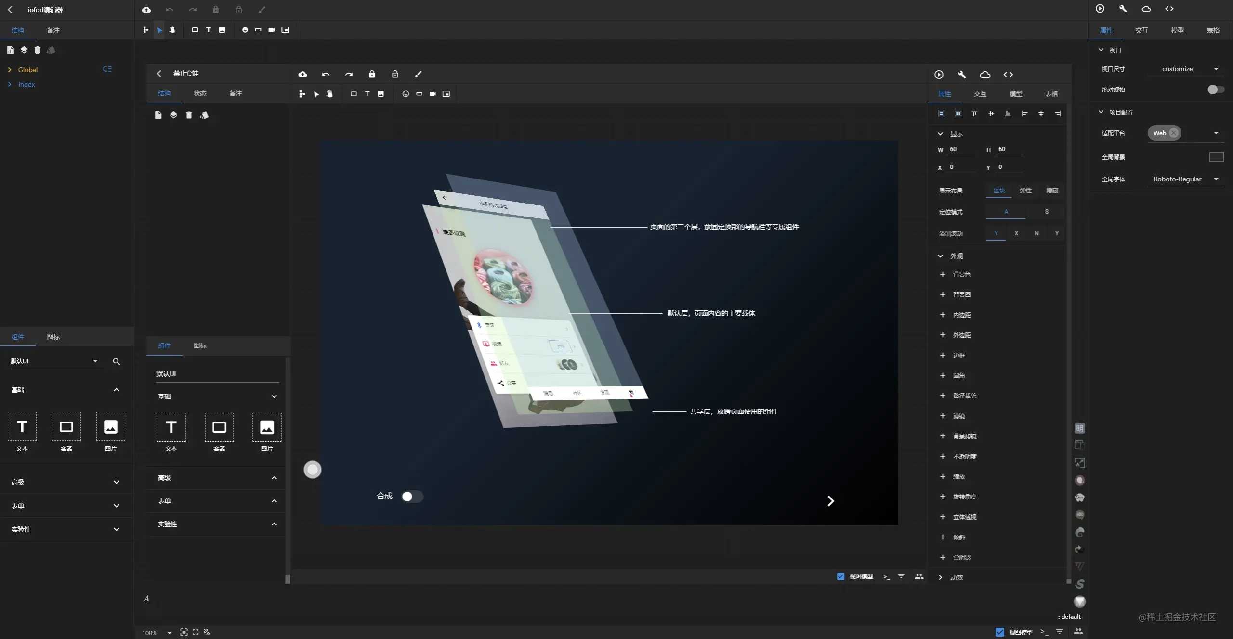Open the wrench settings tool in top bar
1233x639 pixels.
(x=1123, y=9)
